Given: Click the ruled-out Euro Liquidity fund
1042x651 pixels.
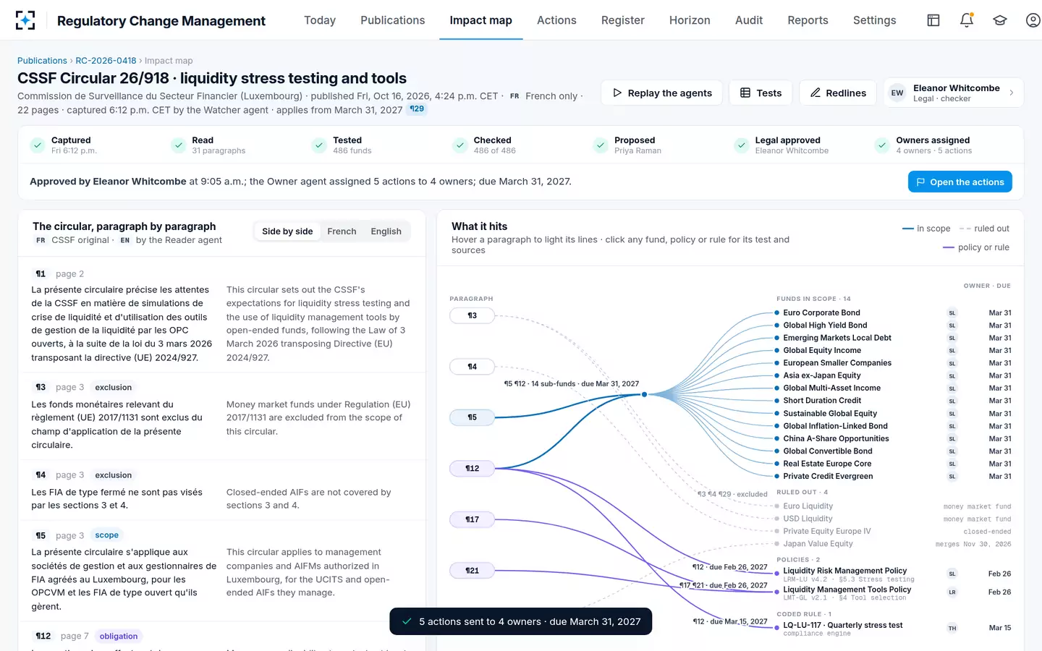Looking at the screenshot, I should tap(808, 506).
